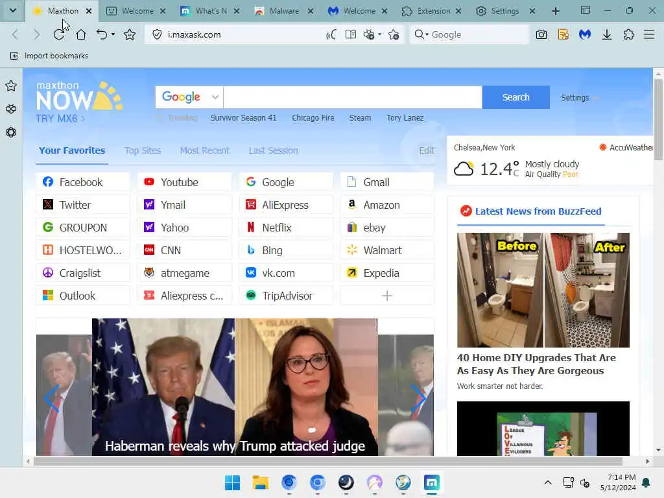Click the blue Search button
Image resolution: width=664 pixels, height=498 pixels.
pyautogui.click(x=516, y=97)
